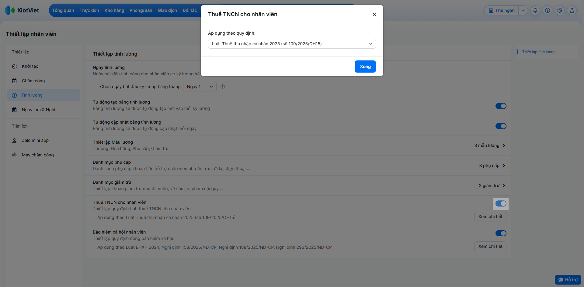Click the Thu ngân receipt icon

(491, 10)
